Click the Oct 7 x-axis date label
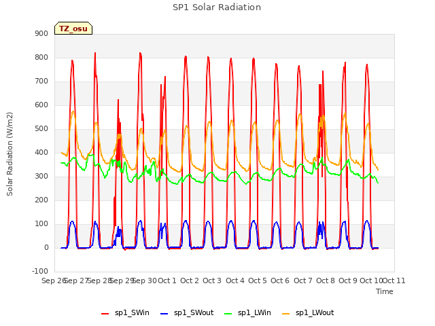Screen dimensions: 435x326 pyautogui.click(x=303, y=280)
